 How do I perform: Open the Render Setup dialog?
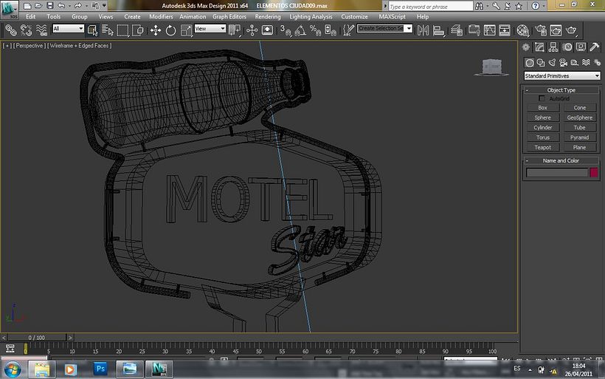coord(541,30)
